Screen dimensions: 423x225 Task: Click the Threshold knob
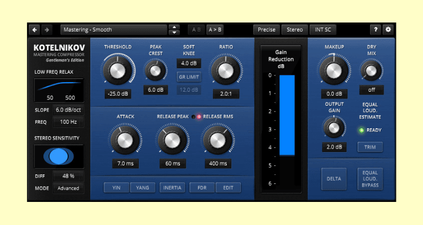click(x=118, y=70)
